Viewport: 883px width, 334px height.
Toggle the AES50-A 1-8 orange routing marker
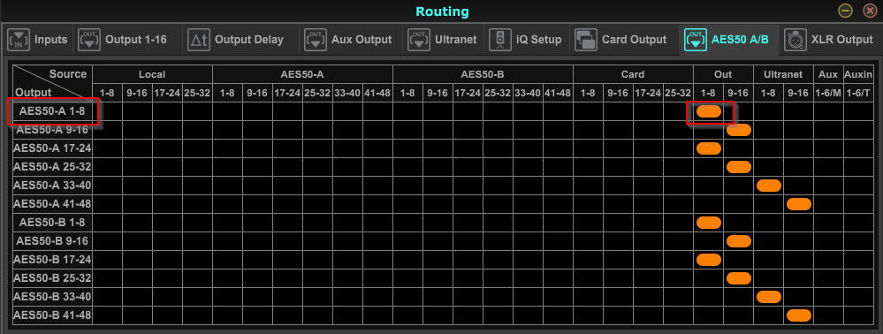(x=708, y=111)
